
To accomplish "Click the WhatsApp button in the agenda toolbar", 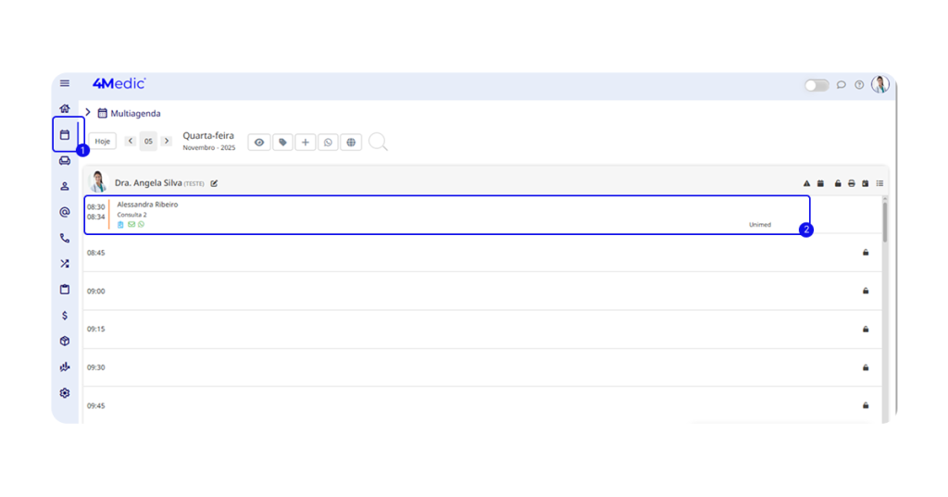I will 328,143.
